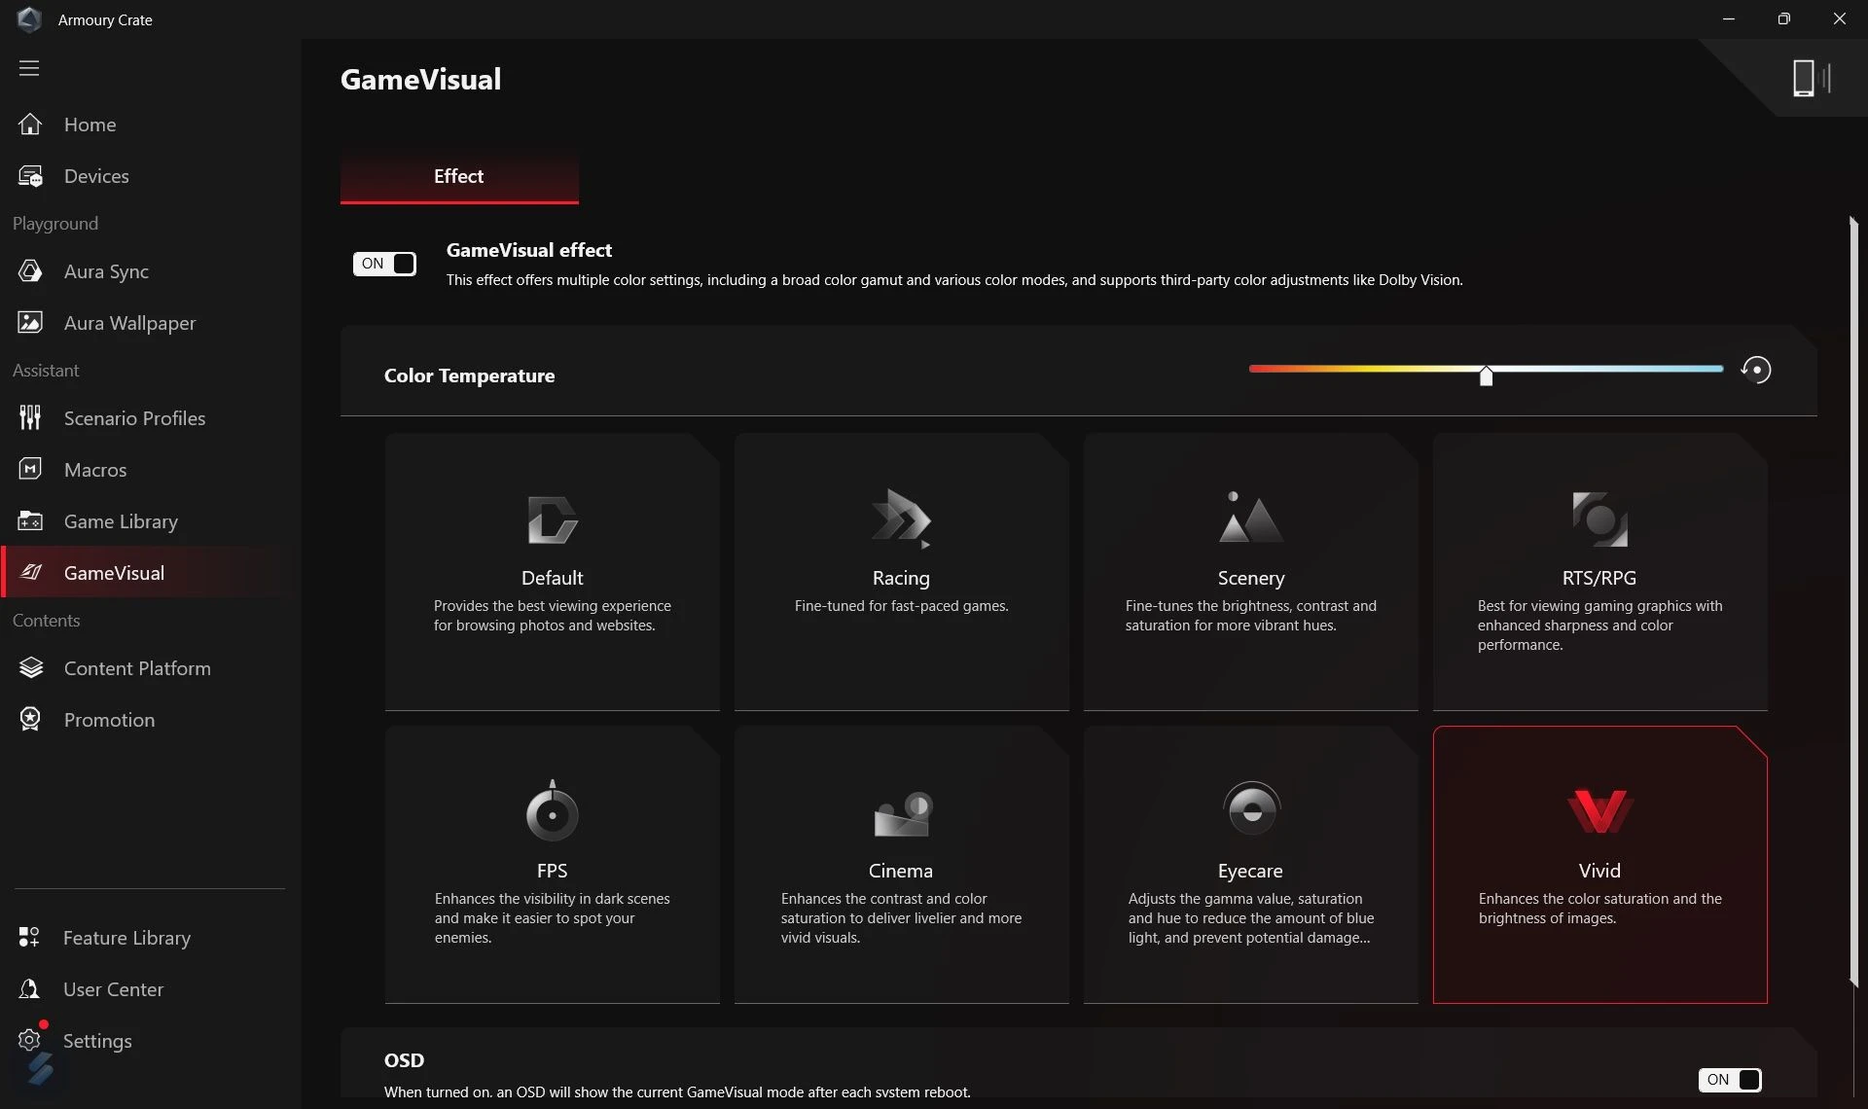Image resolution: width=1868 pixels, height=1109 pixels.
Task: Click the vertical scrollbar on the right
Action: coord(1853,603)
